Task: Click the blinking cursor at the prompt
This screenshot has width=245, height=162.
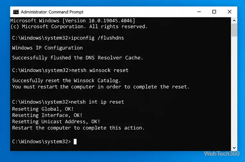Action: point(75,142)
